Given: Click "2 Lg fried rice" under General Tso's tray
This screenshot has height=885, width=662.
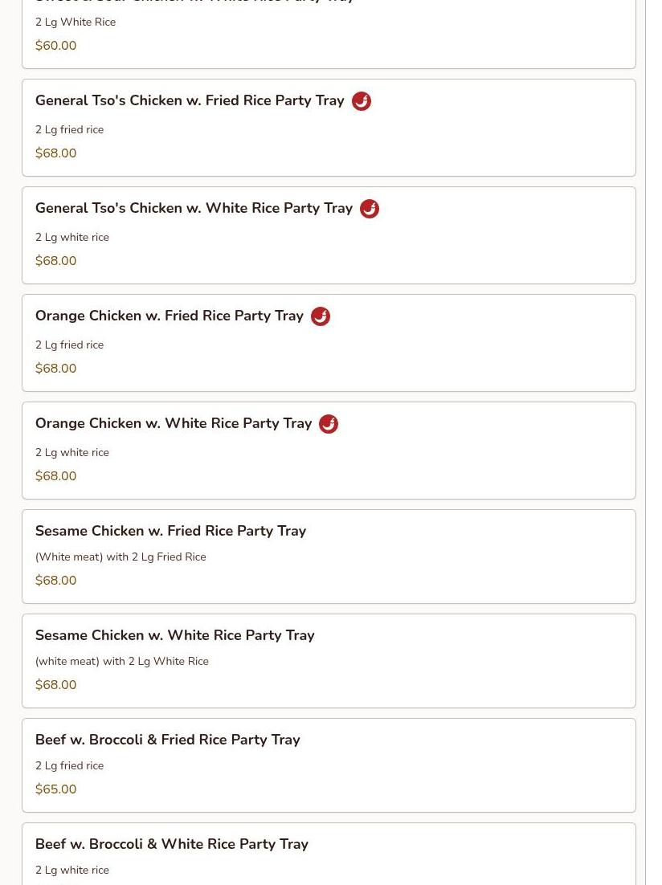Looking at the screenshot, I should (x=69, y=130).
